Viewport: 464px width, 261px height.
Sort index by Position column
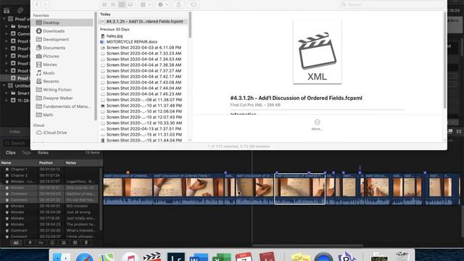click(46, 162)
